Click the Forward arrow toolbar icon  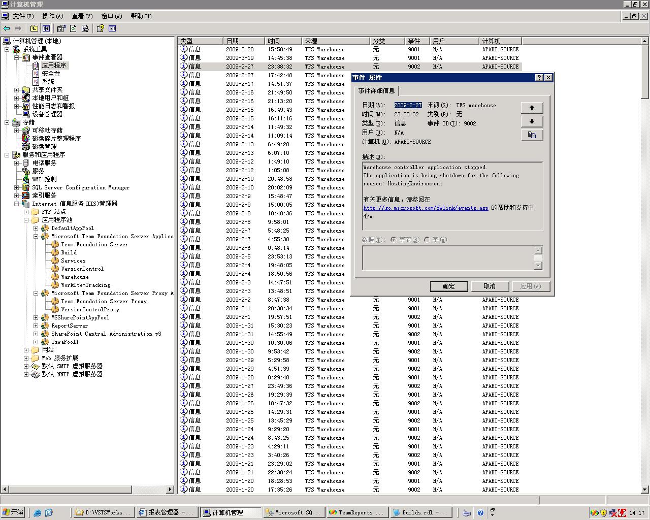pos(18,28)
